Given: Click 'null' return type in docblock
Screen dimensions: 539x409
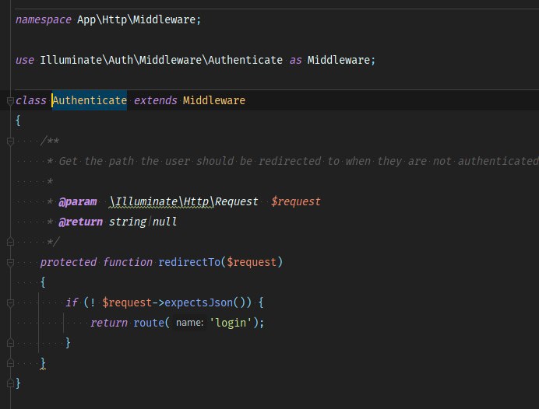Looking at the screenshot, I should [164, 222].
